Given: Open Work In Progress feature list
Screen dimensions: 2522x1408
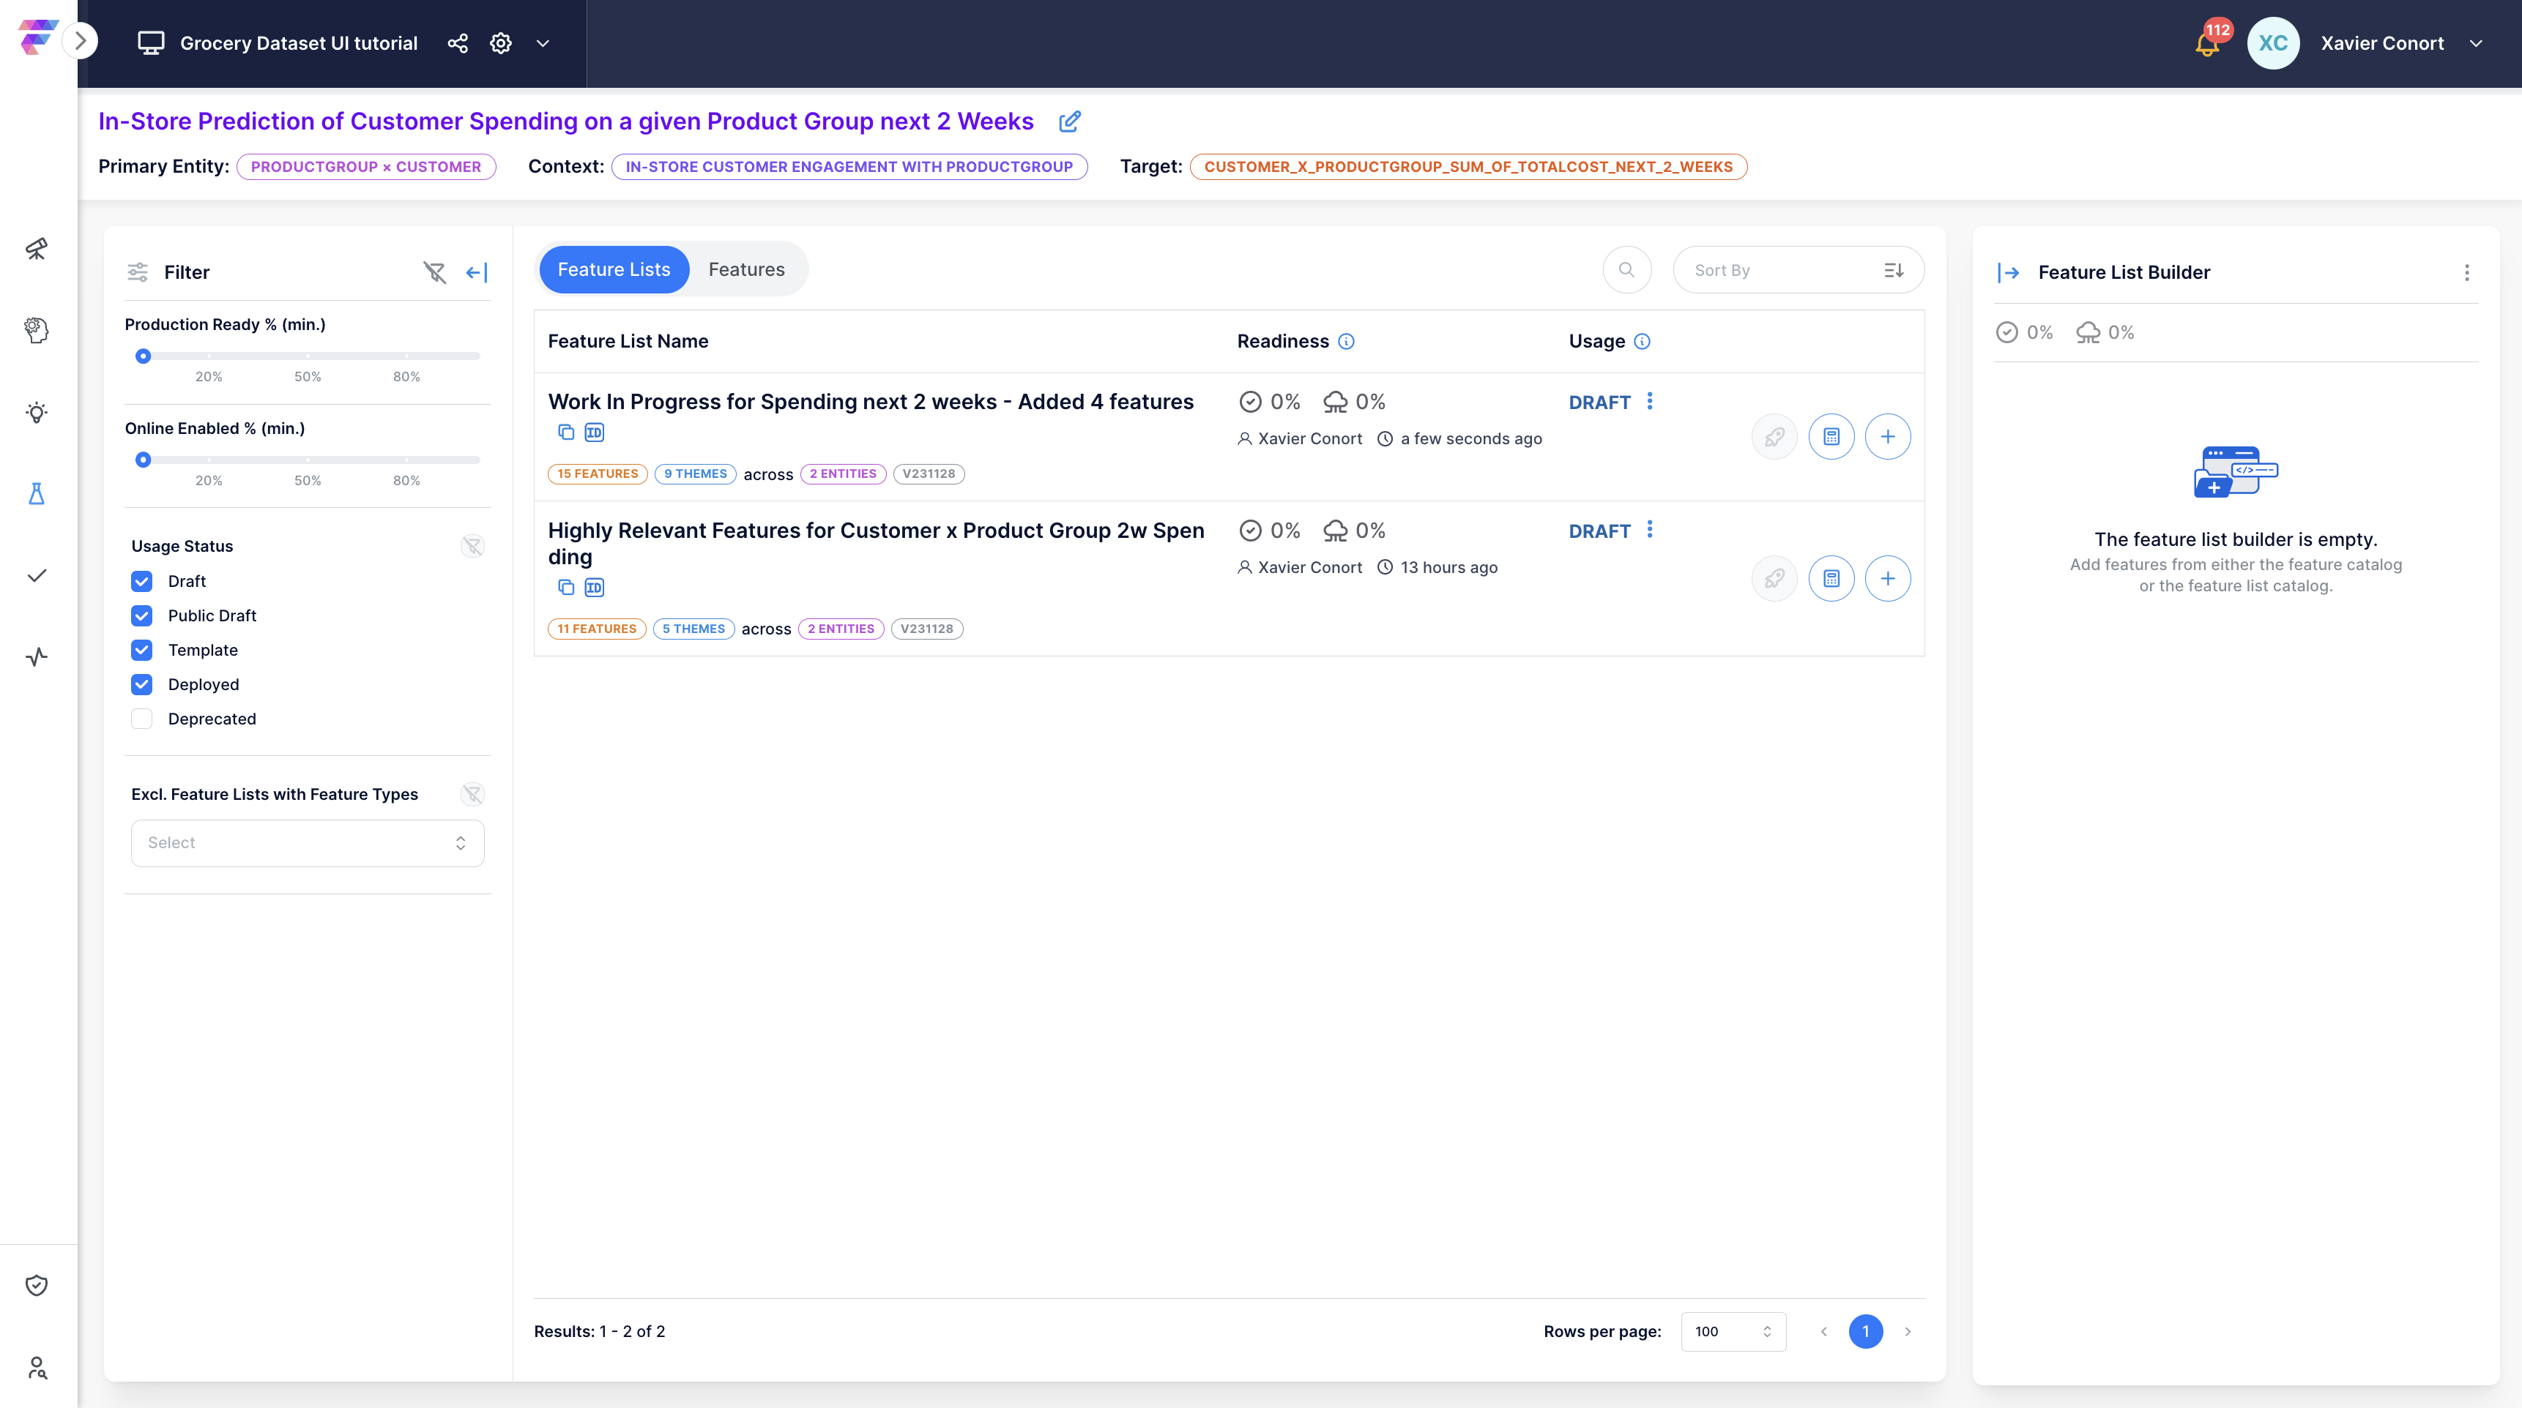Looking at the screenshot, I should click(871, 402).
